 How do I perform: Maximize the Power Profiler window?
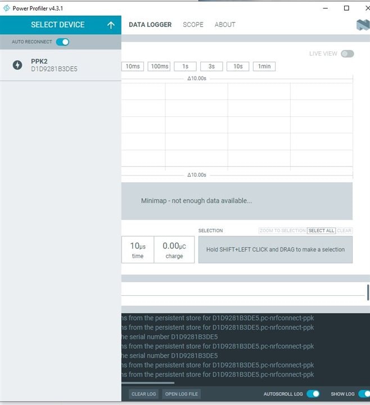346,8
